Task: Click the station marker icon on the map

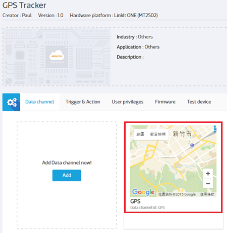Action: tap(192, 145)
